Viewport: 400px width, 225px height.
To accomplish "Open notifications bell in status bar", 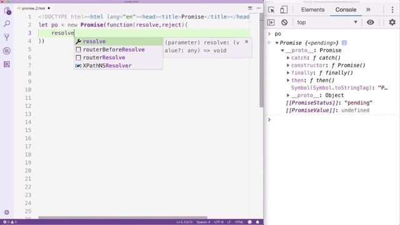I will click(257, 222).
